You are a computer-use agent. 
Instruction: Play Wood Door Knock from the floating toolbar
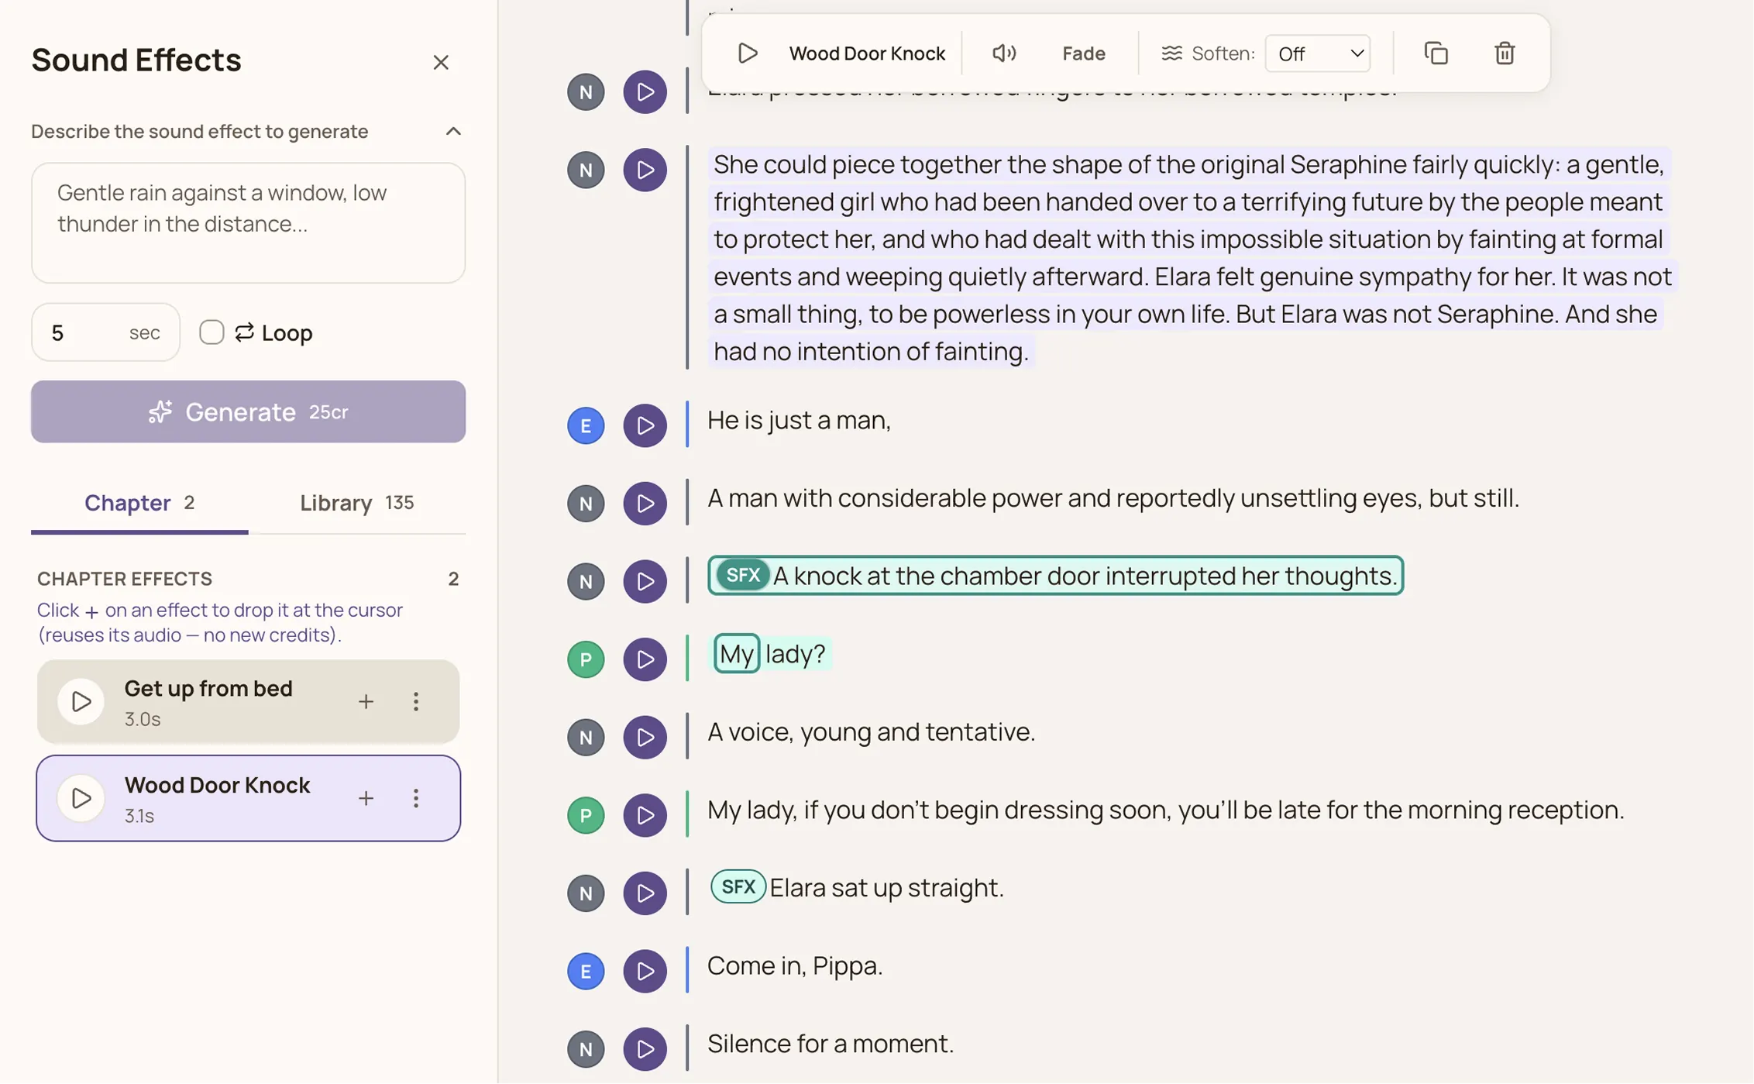click(748, 53)
